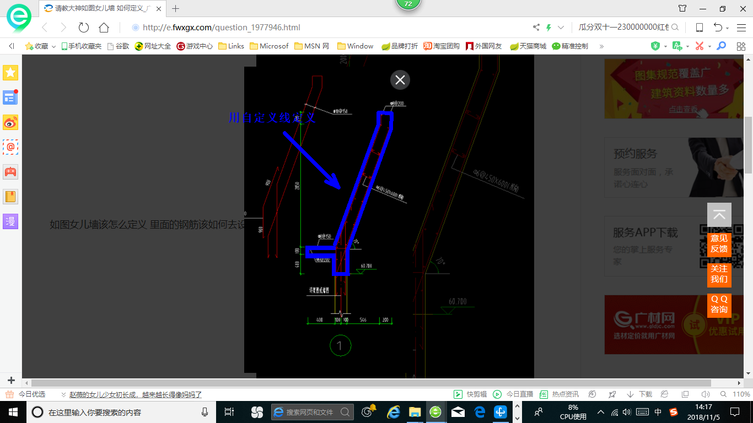Go forward with the forward arrow
Screen dimensions: 753x423
(x=63, y=28)
